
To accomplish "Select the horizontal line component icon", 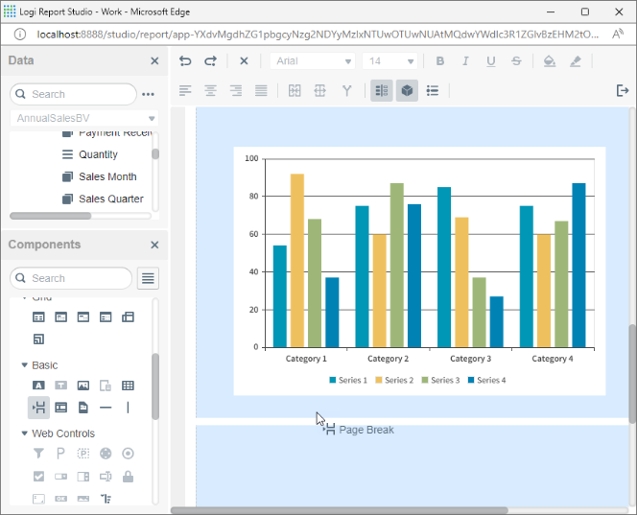I will [x=106, y=408].
